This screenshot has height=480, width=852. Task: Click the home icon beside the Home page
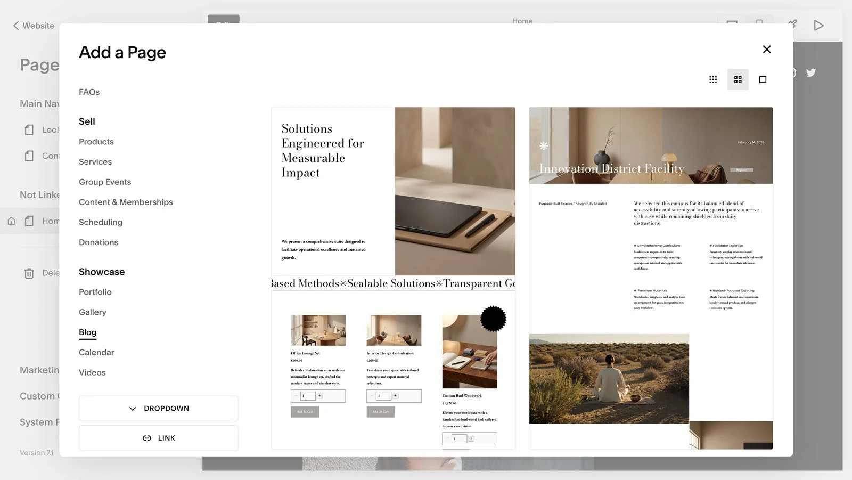(x=11, y=221)
